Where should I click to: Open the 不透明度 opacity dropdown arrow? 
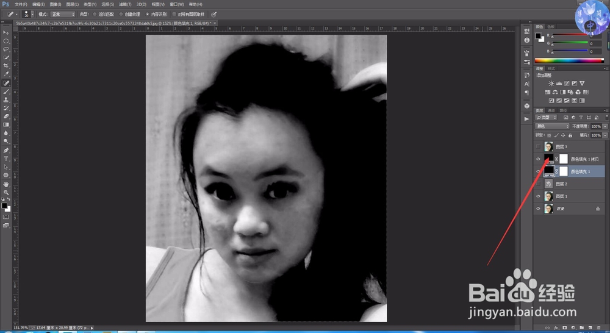click(x=605, y=126)
